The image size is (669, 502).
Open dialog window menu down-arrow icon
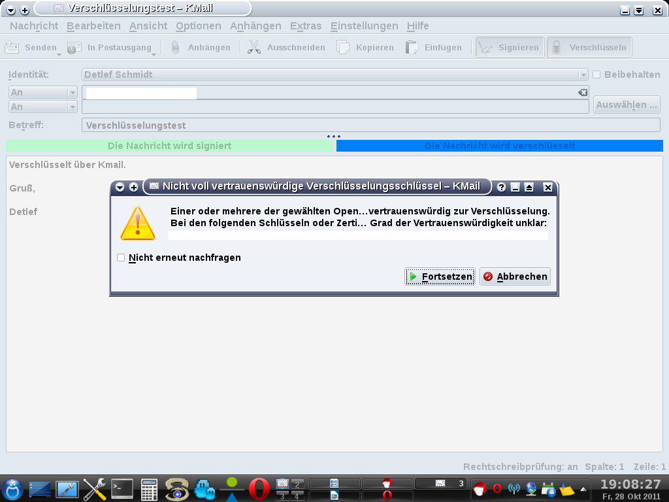click(x=120, y=187)
